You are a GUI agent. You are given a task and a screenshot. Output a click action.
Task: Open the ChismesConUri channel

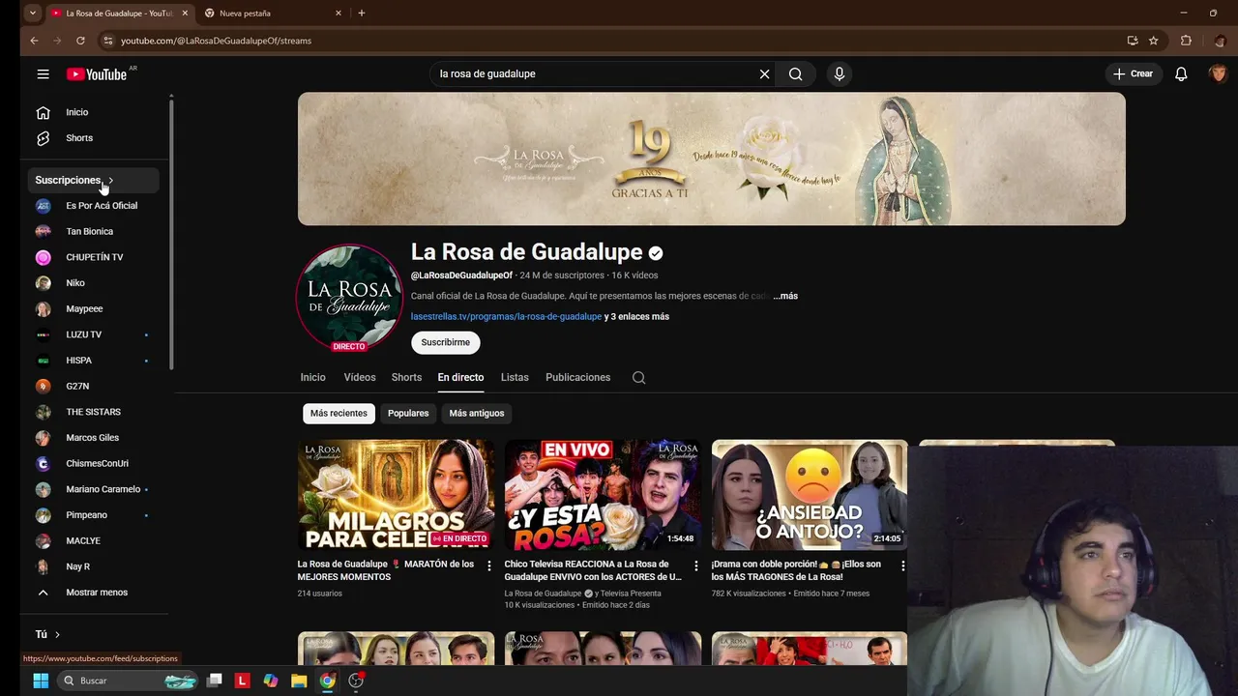(x=93, y=463)
